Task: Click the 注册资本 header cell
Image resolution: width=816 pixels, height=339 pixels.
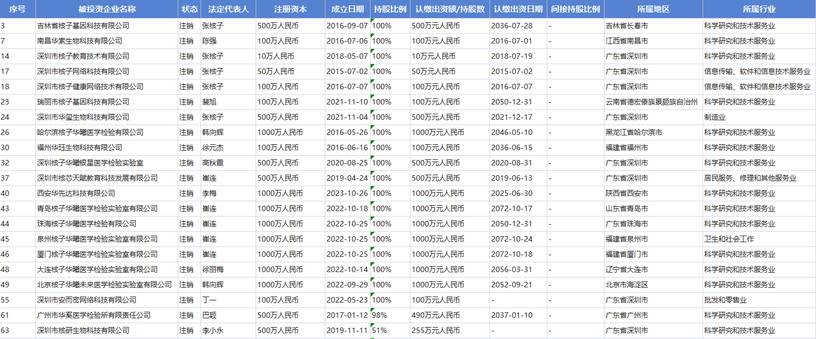Action: (290, 9)
